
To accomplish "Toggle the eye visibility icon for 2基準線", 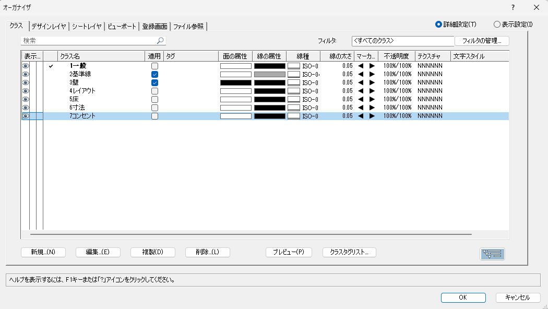I will coord(26,75).
